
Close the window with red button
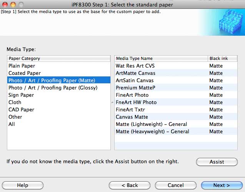(5, 5)
